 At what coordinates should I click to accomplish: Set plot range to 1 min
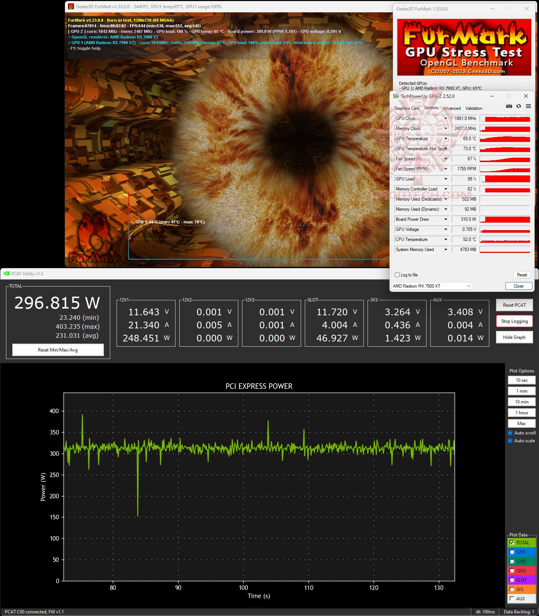[x=522, y=391]
